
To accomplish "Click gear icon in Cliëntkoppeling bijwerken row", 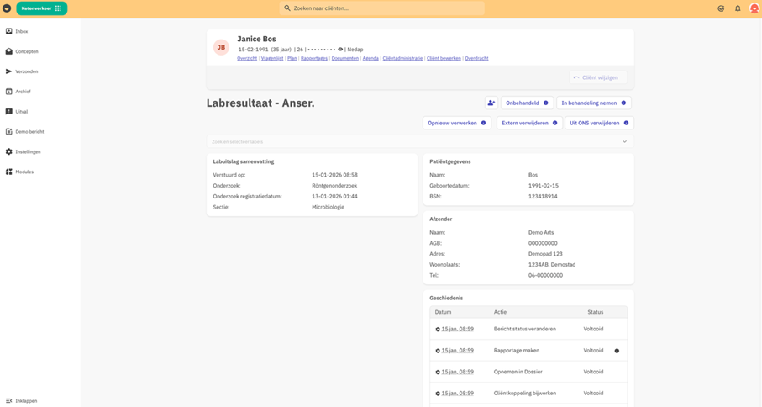I will [438, 394].
